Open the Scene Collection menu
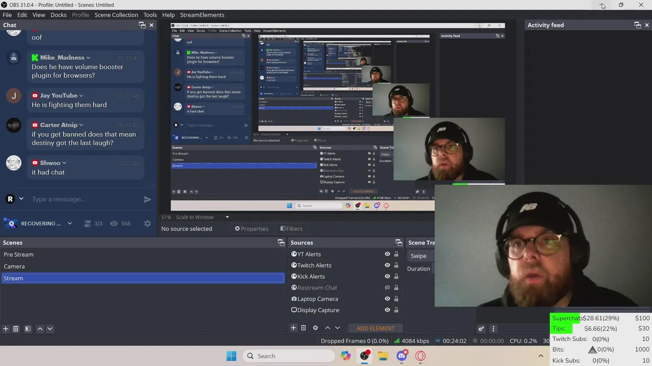652x366 pixels. 116,15
